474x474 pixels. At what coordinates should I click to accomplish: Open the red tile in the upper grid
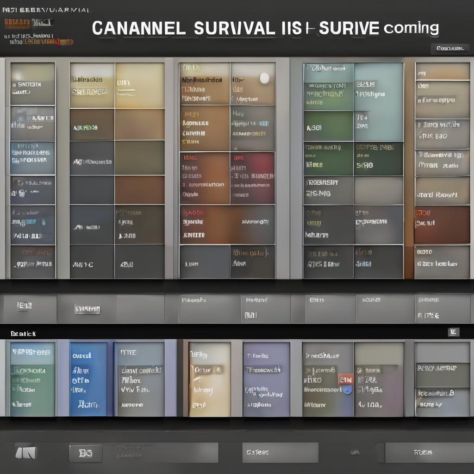click(x=252, y=178)
